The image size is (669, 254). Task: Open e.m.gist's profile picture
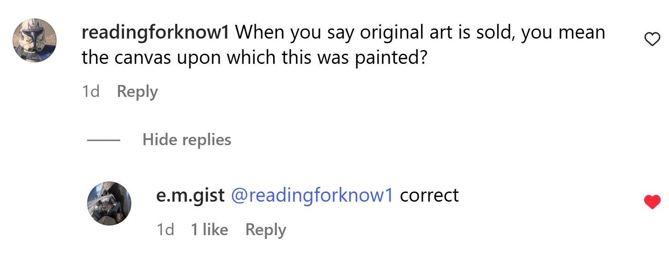109,203
